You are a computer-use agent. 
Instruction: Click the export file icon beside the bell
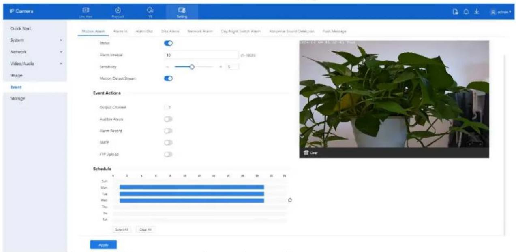456,11
